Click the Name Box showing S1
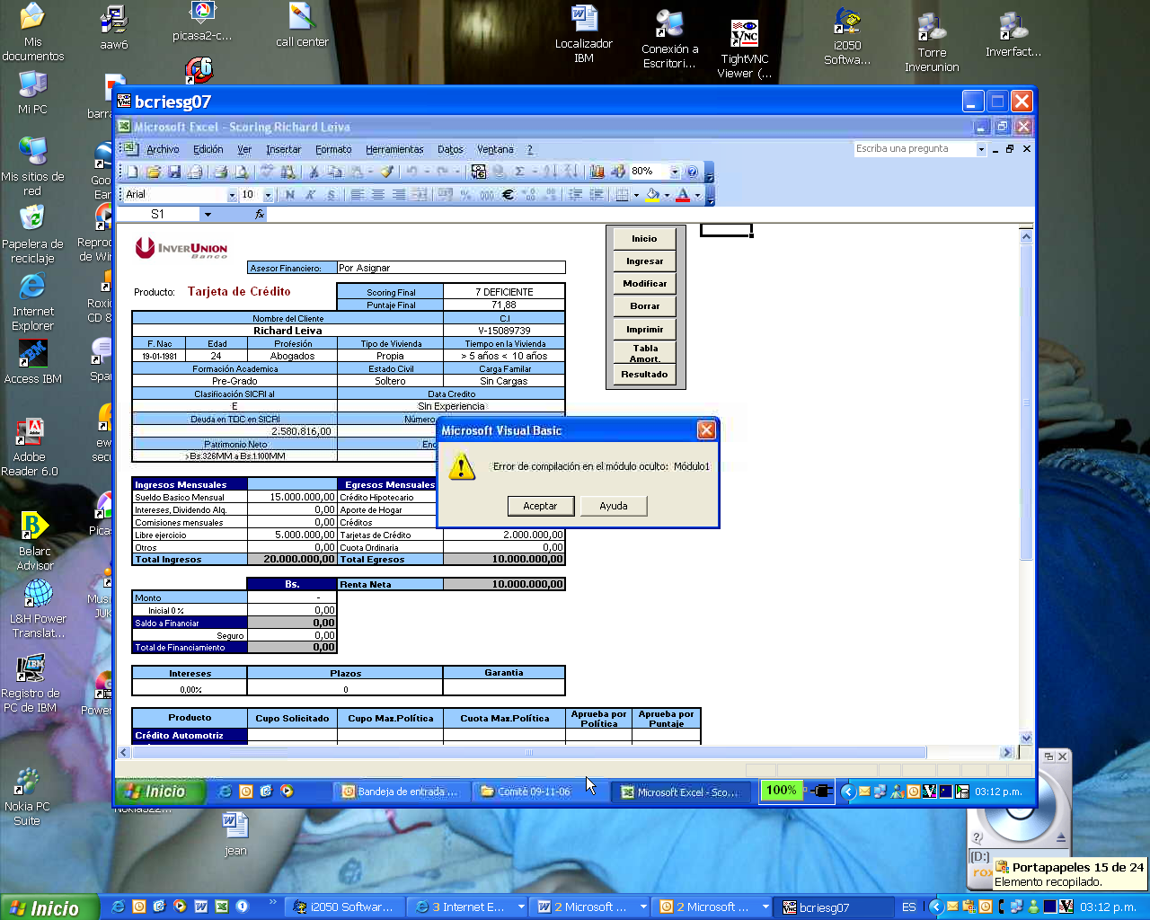 click(x=158, y=214)
